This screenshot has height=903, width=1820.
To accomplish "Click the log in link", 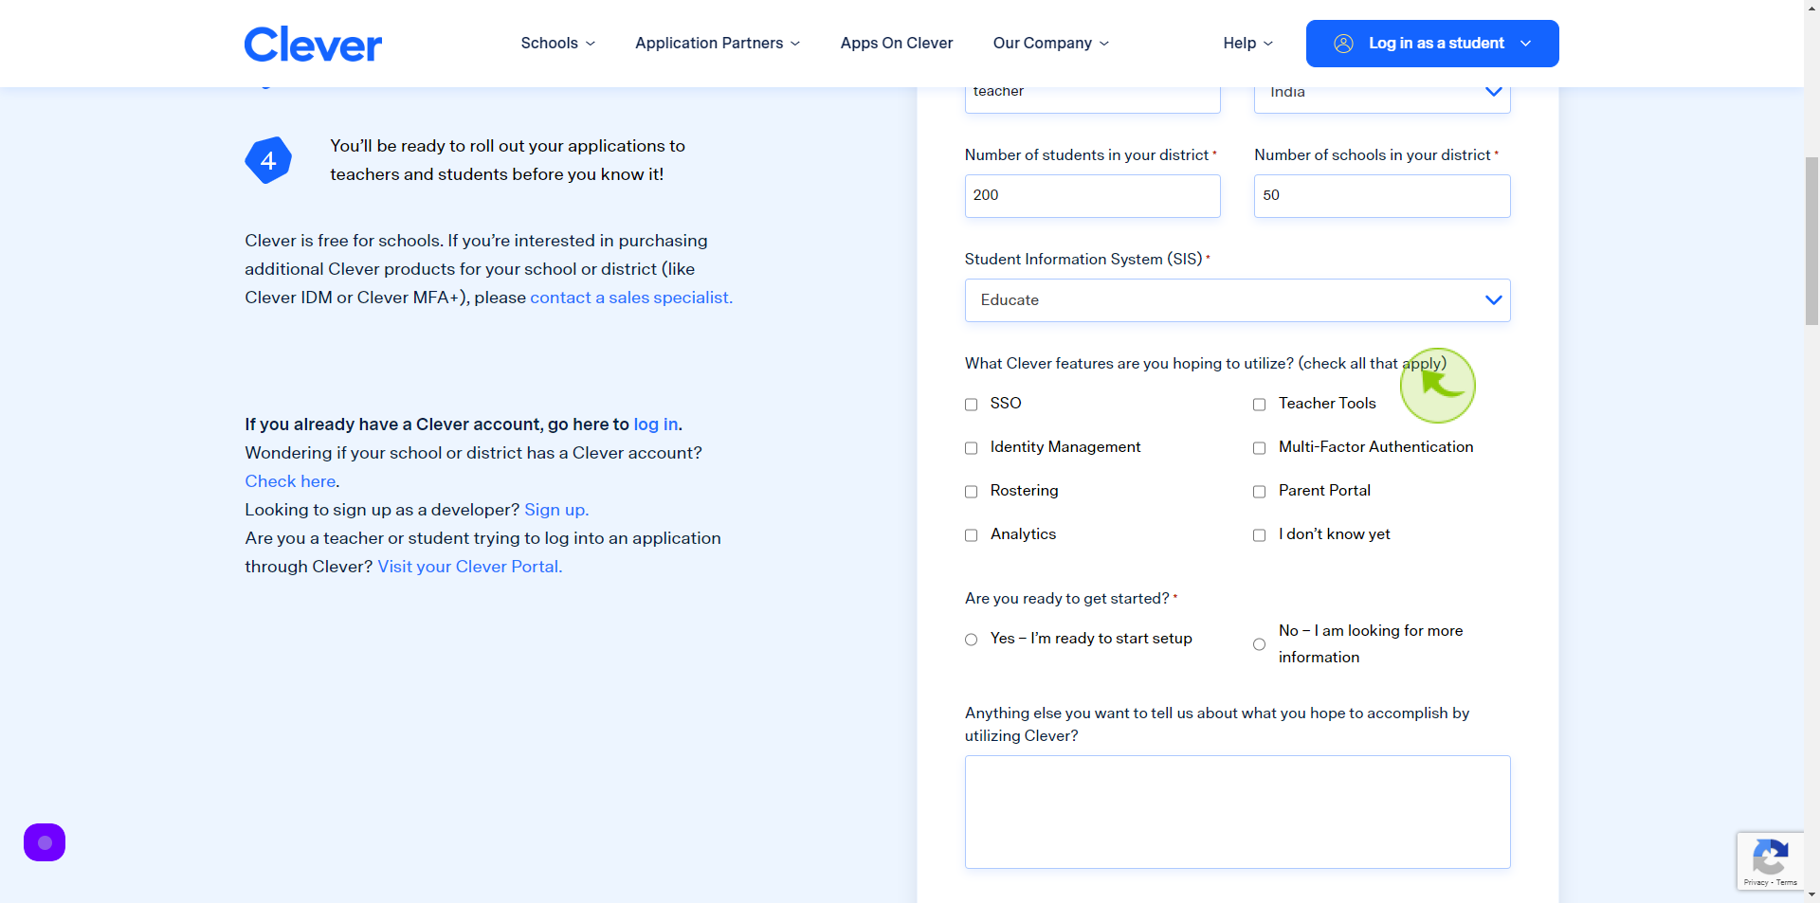I will click(656, 424).
